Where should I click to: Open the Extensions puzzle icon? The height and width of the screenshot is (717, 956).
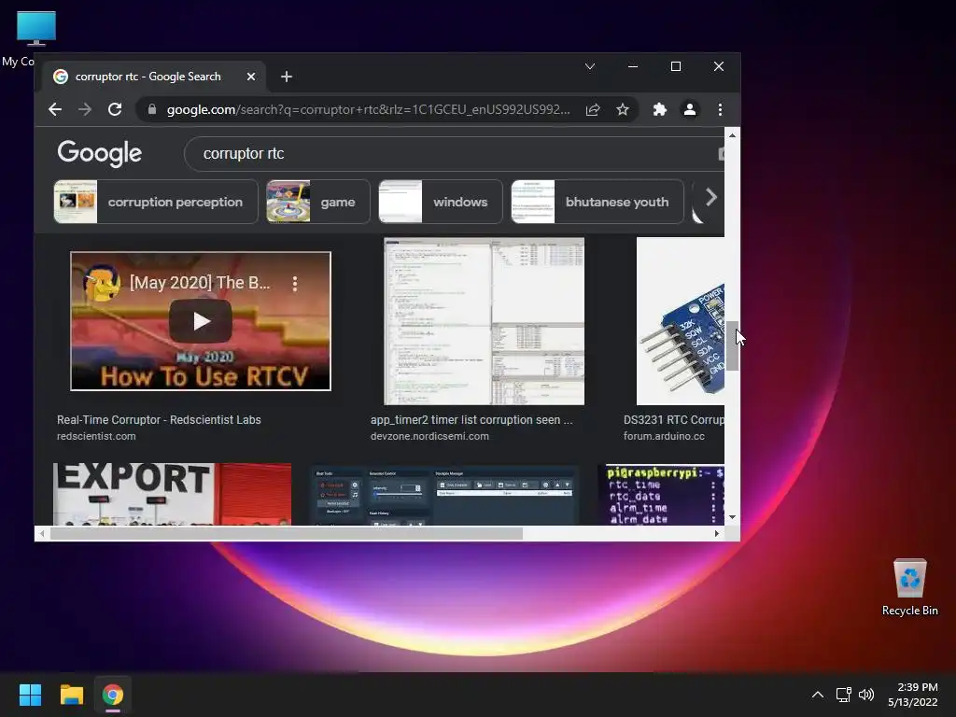click(x=660, y=110)
